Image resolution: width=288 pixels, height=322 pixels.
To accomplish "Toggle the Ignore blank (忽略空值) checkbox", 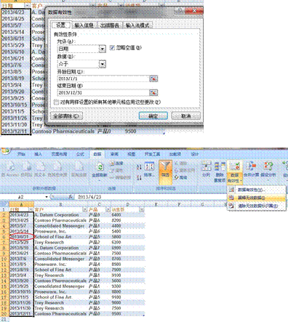I will coord(112,48).
